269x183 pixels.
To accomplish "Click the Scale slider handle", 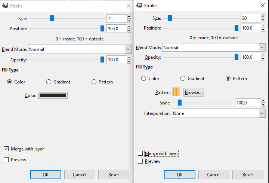I will 180,103.
